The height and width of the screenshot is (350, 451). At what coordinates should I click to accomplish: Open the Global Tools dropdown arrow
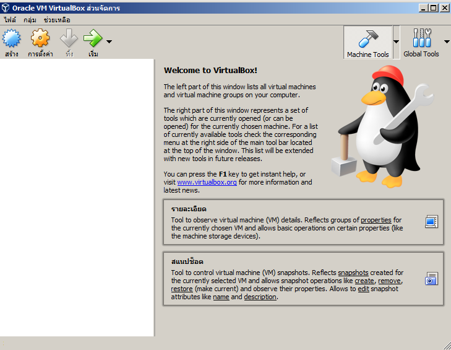coord(447,42)
